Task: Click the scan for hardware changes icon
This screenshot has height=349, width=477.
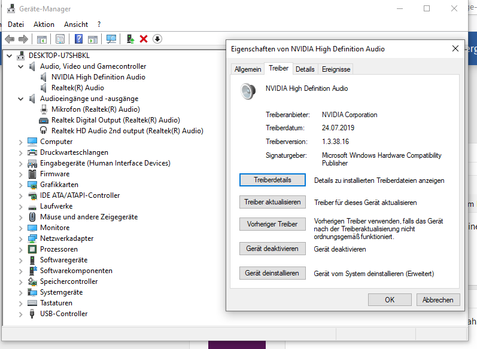Action: click(x=111, y=39)
